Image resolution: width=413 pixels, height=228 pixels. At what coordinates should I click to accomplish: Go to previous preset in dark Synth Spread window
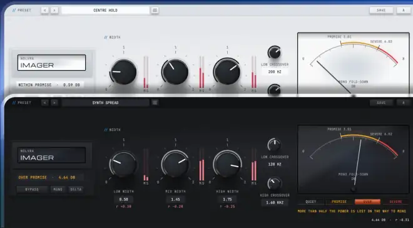45,103
